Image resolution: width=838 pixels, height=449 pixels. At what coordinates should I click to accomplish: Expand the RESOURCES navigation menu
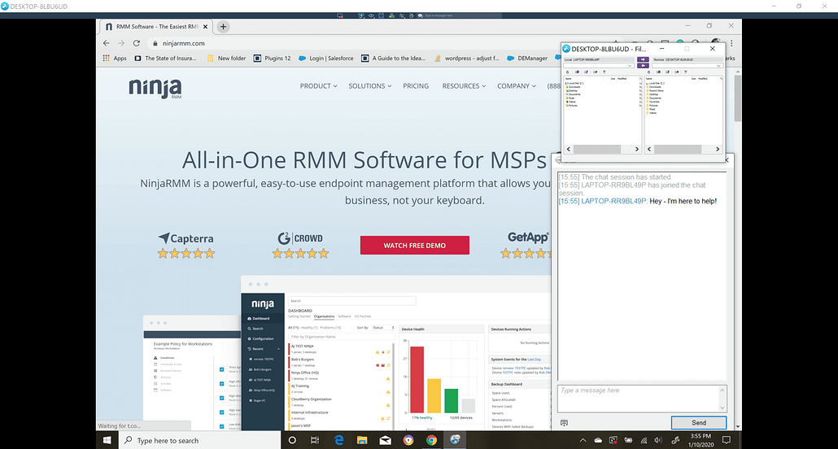464,85
